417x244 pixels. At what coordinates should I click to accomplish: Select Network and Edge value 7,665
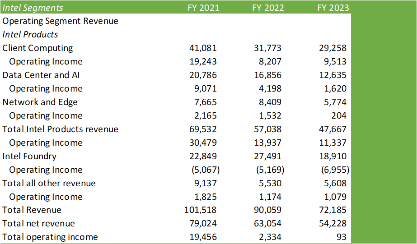(x=205, y=102)
